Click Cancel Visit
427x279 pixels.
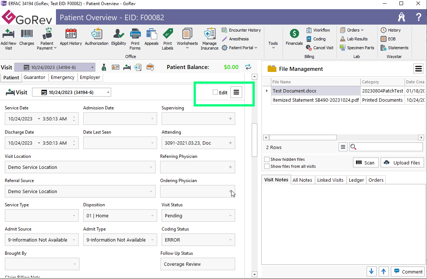point(320,48)
